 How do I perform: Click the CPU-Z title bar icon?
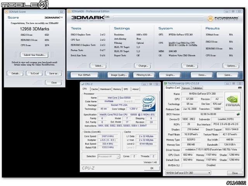[83, 84]
